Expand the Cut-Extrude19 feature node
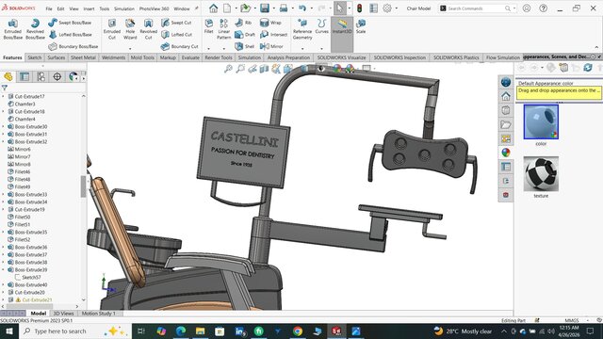The width and height of the screenshot is (603, 339). [4, 209]
